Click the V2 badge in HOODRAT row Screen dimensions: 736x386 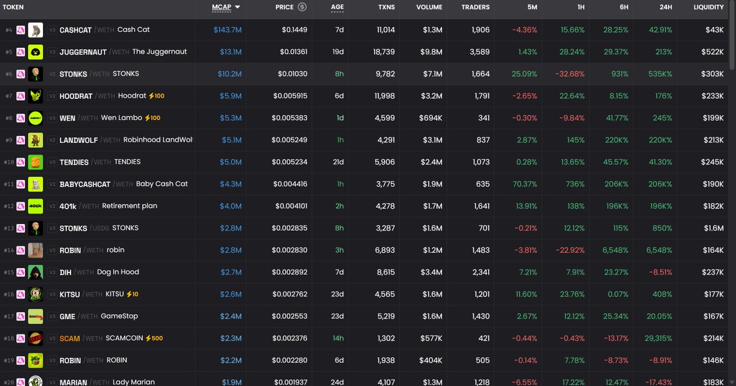52,96
